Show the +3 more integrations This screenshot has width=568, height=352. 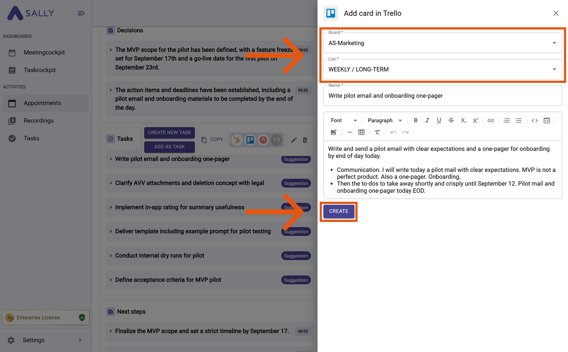tap(276, 140)
